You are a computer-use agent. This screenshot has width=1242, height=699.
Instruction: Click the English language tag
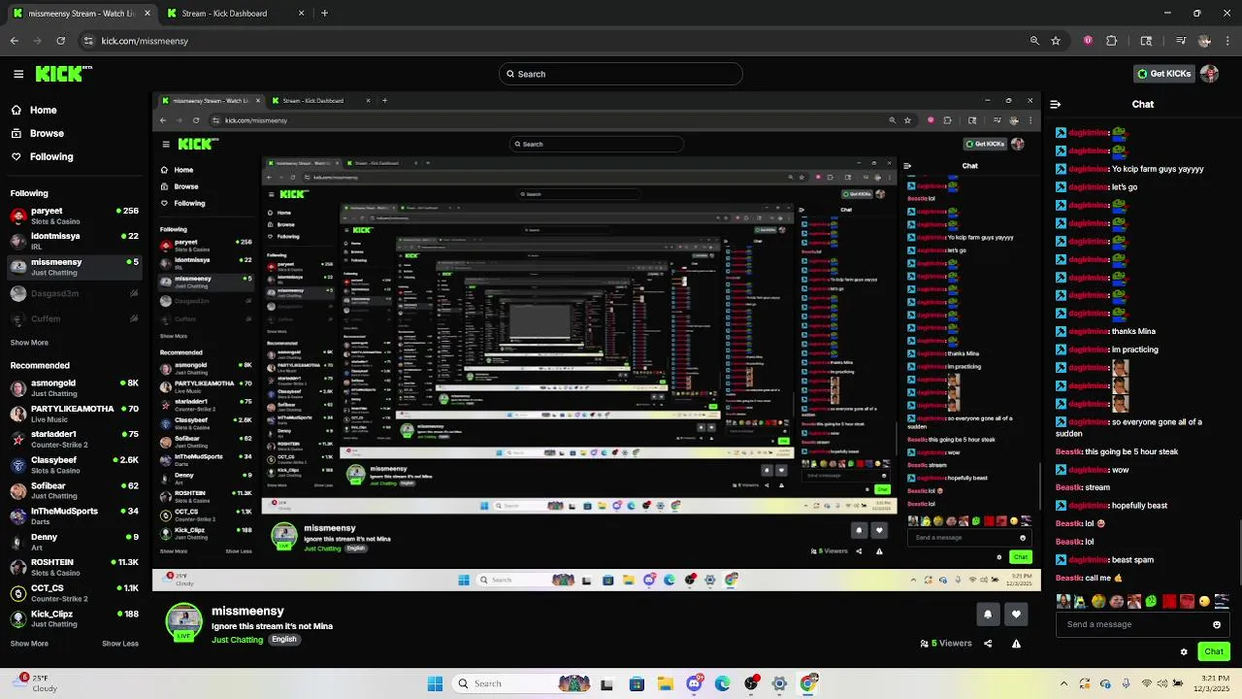[x=284, y=640]
